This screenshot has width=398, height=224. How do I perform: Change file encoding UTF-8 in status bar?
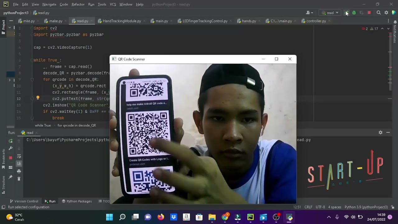pyautogui.click(x=320, y=207)
